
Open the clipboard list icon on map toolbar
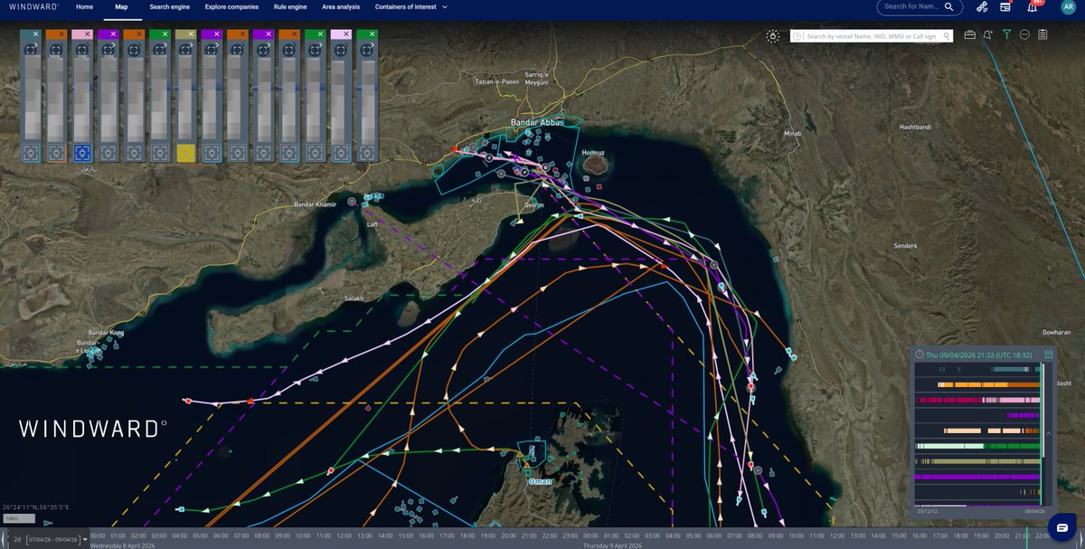tap(1043, 35)
